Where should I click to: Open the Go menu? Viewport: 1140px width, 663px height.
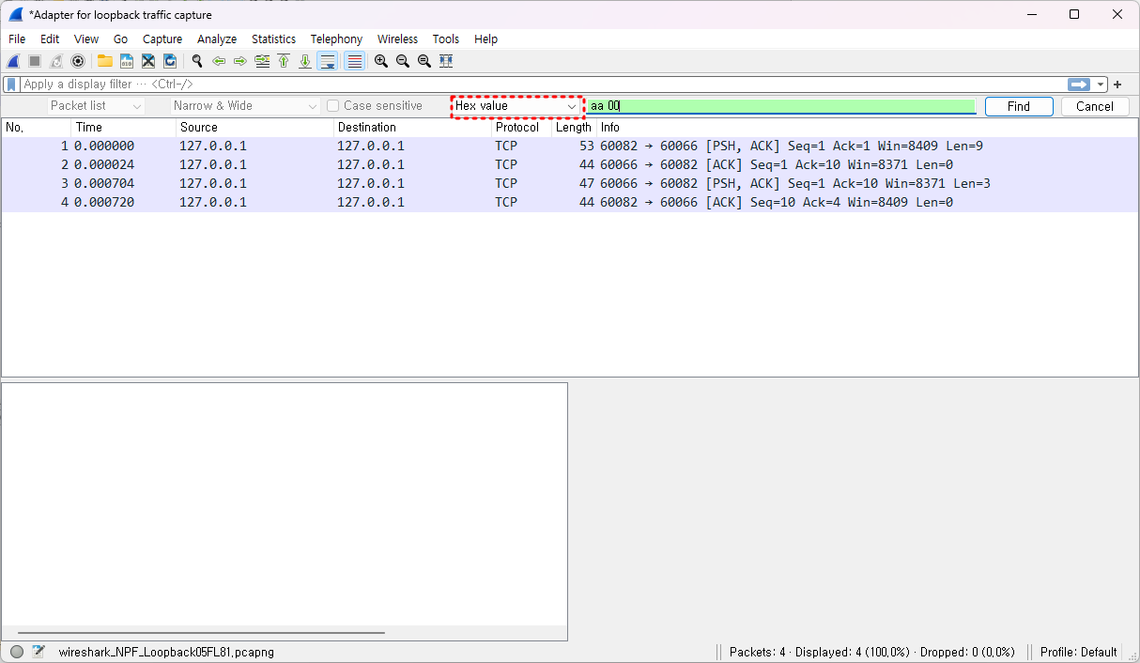[x=120, y=39]
